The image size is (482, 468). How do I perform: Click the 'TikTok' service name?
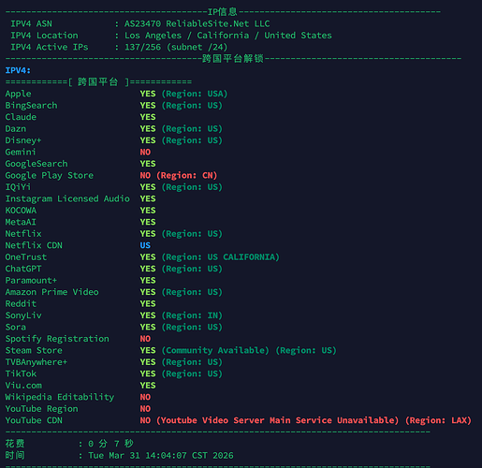coord(21,373)
